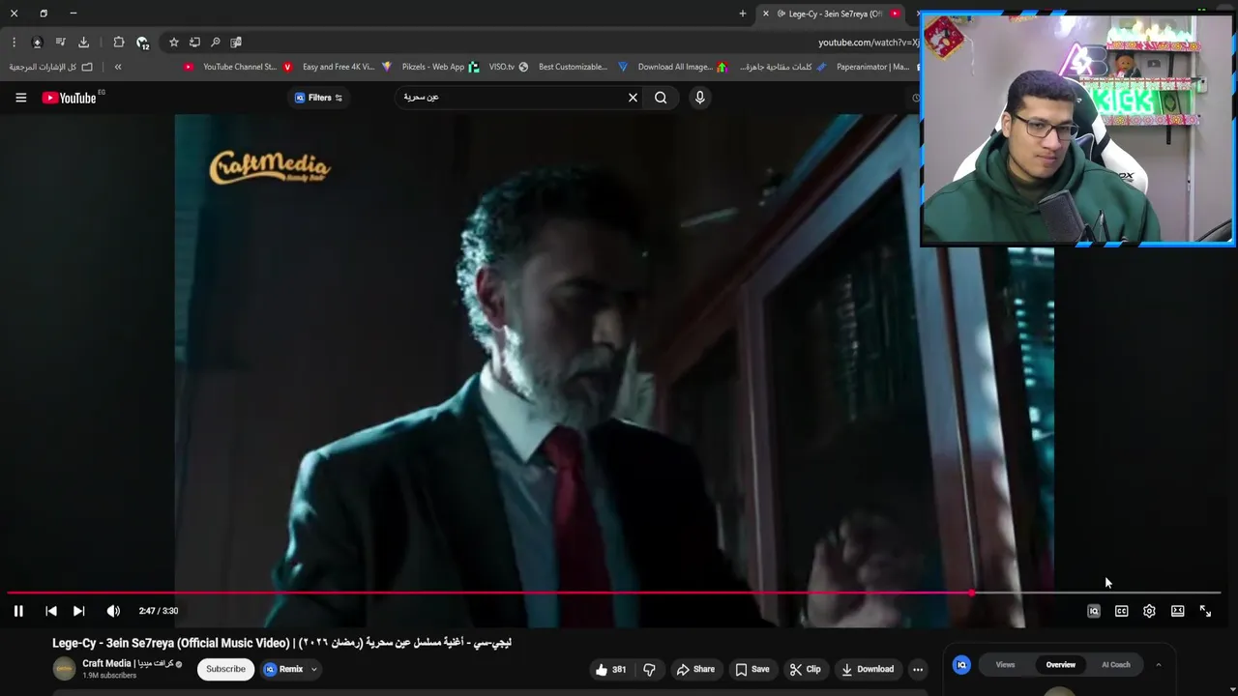Click the Lege-Cy video title text
Image resolution: width=1238 pixels, height=696 pixels.
click(281, 643)
